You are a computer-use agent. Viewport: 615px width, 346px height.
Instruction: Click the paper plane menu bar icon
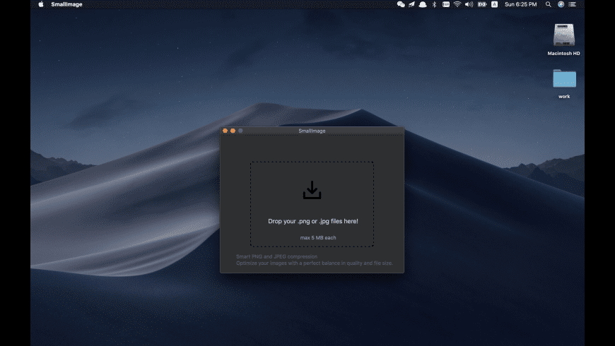pos(411,4)
